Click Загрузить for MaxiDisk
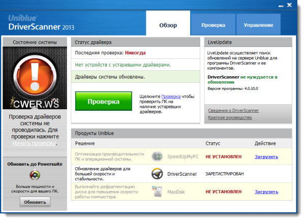The height and width of the screenshot is (221, 305). [x=266, y=192]
